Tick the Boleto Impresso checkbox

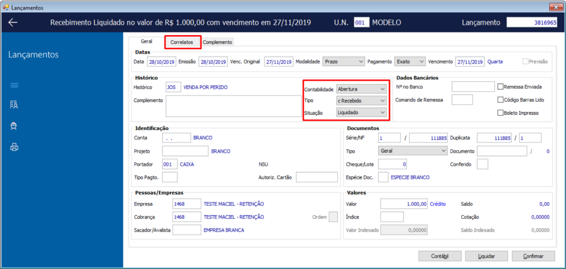point(500,112)
